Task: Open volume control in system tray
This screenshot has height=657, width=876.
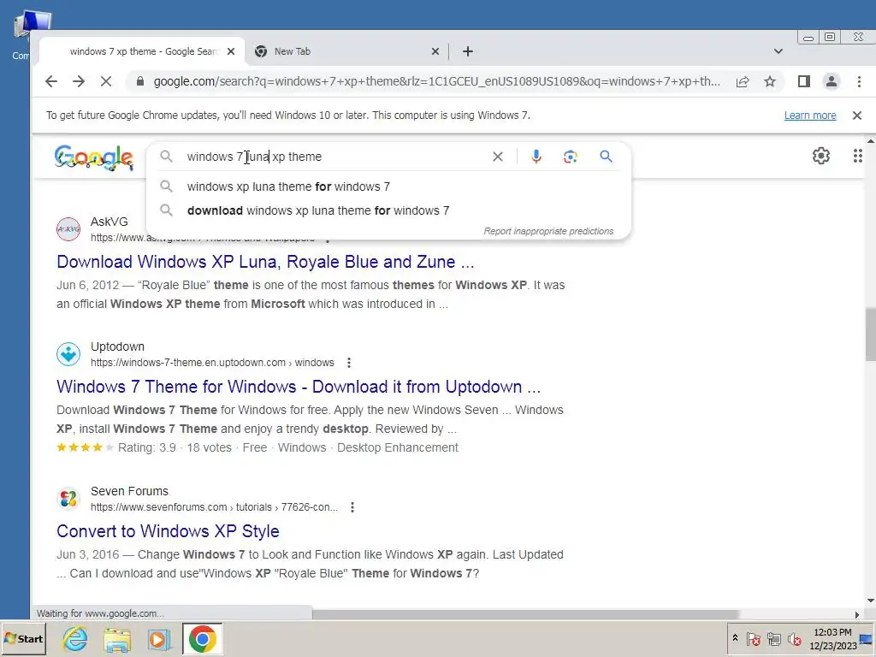Action: (x=794, y=638)
